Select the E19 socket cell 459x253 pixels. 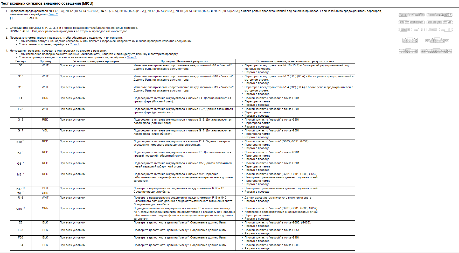[20, 145]
